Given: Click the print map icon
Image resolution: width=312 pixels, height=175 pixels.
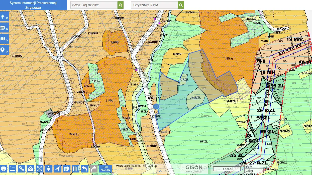Looking at the screenshot, I should pos(4,169).
